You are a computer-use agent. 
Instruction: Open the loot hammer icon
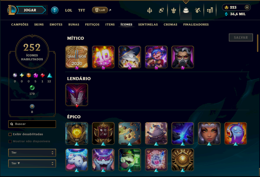198,10
